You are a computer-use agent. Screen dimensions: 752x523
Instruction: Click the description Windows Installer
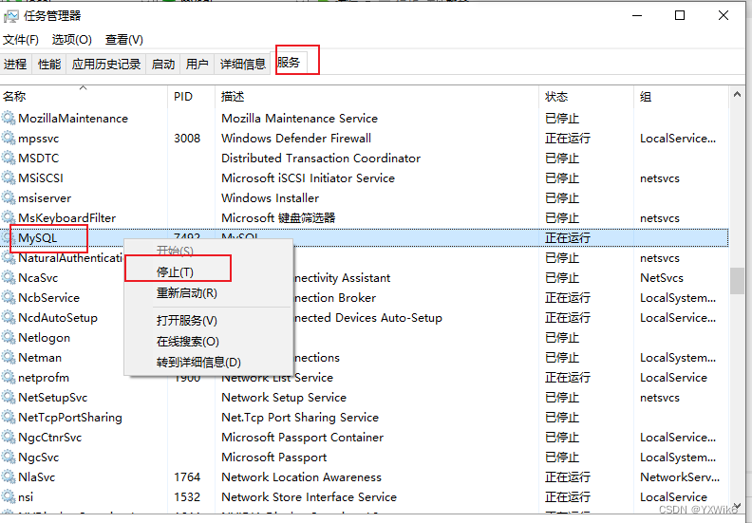[270, 198]
